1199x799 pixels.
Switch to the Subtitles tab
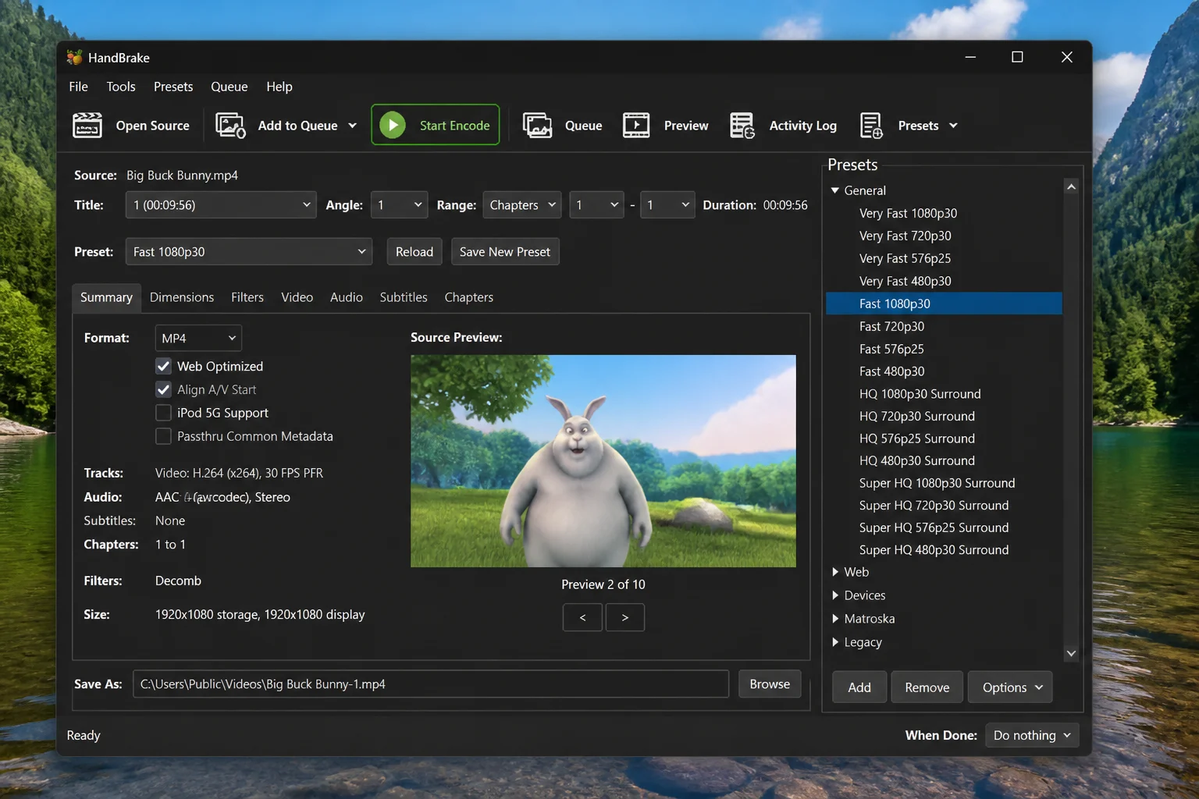coord(404,297)
